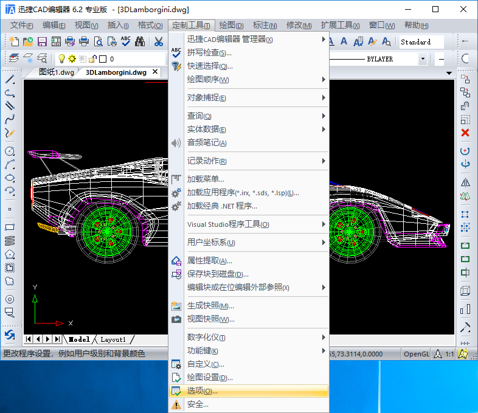Select the Model tab
Viewport: 478px width, 413px height.
79,339
